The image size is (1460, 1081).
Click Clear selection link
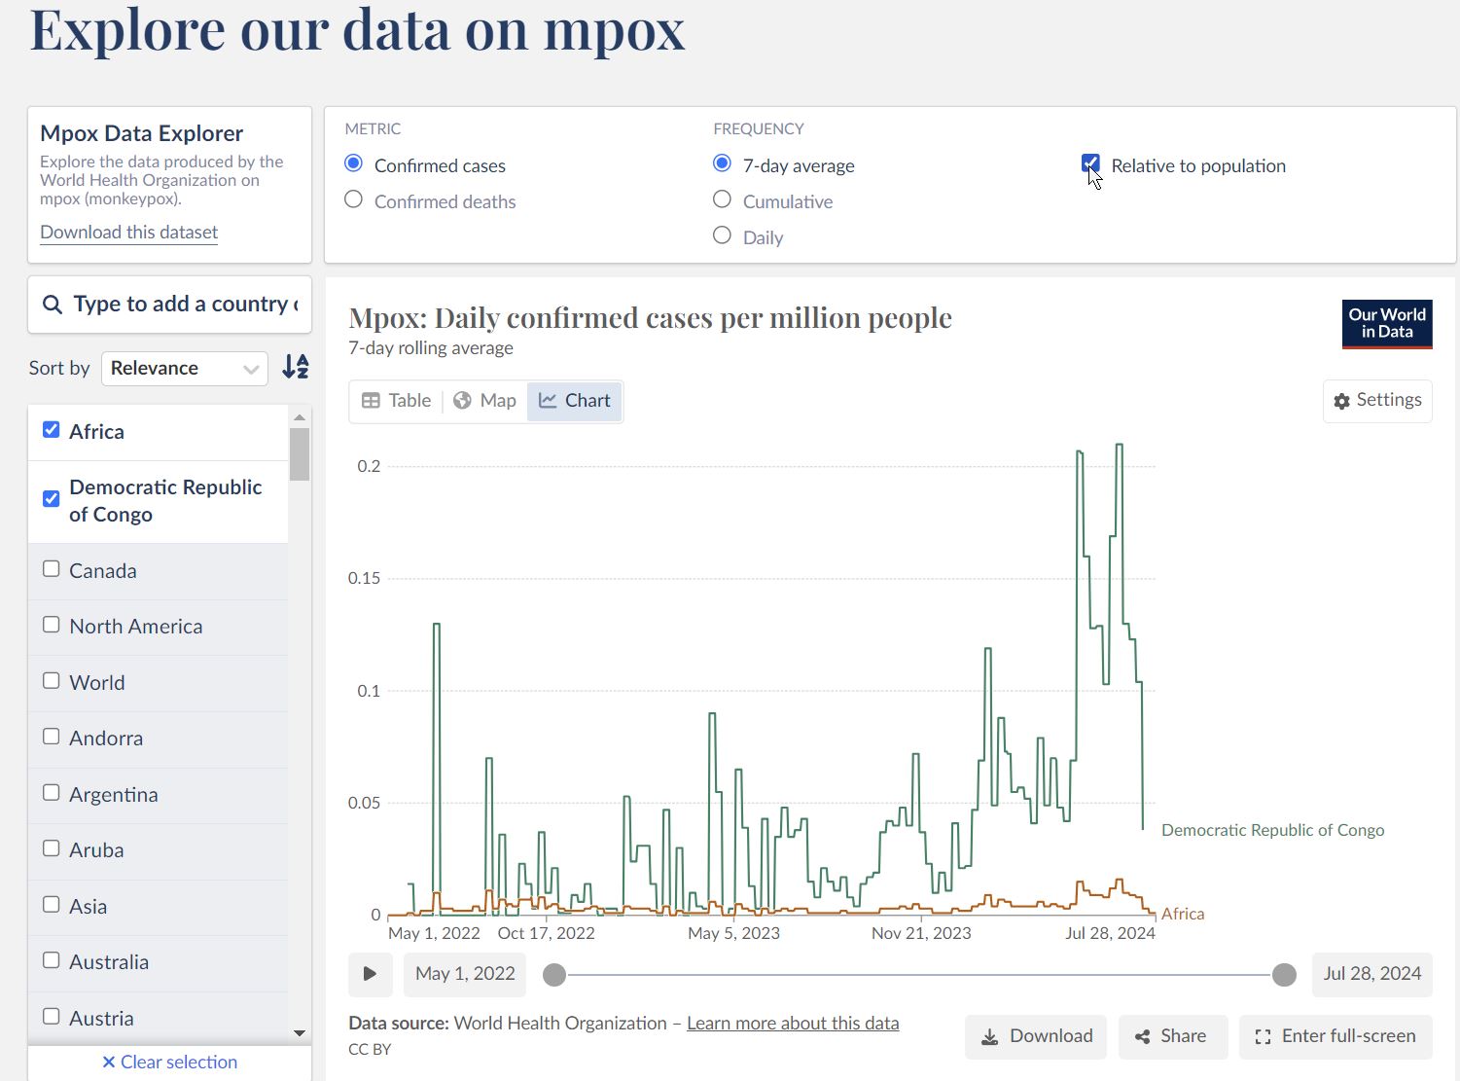pos(169,1062)
